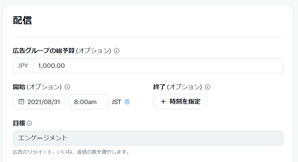This screenshot has width=298, height=162.
Task: Delete start time with trash icon
Action: click(x=127, y=102)
